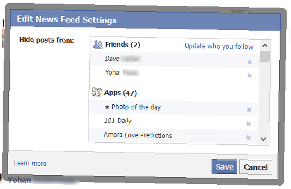Screen dimensions: 291x189
Task: Open the SORT dropdown behind dialog
Action: tap(241, 12)
